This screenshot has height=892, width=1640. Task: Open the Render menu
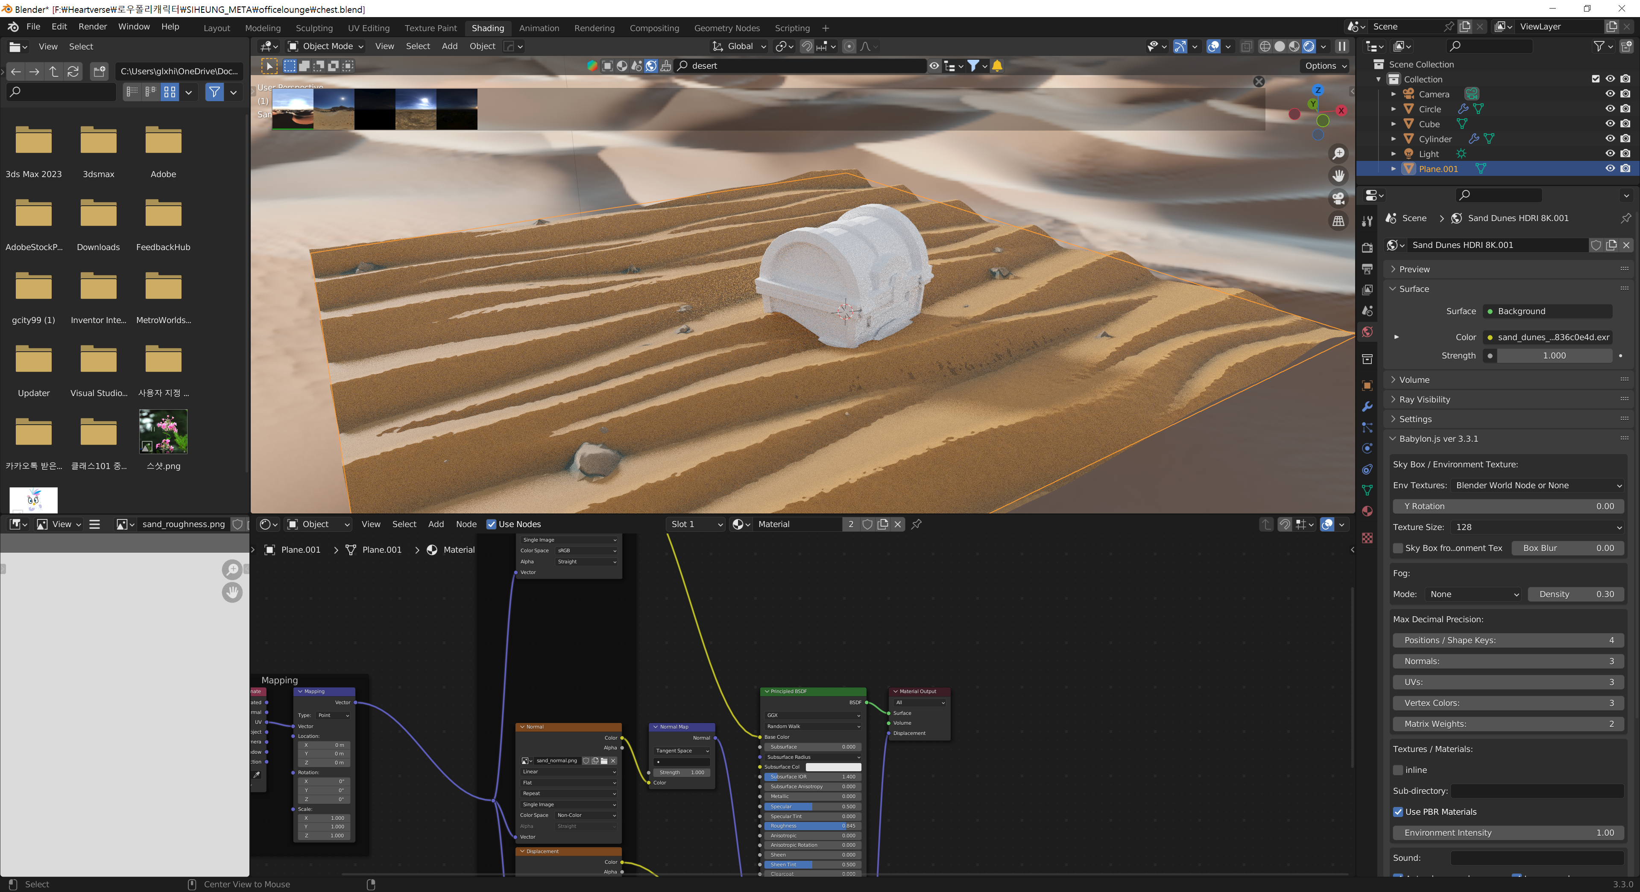tap(92, 27)
